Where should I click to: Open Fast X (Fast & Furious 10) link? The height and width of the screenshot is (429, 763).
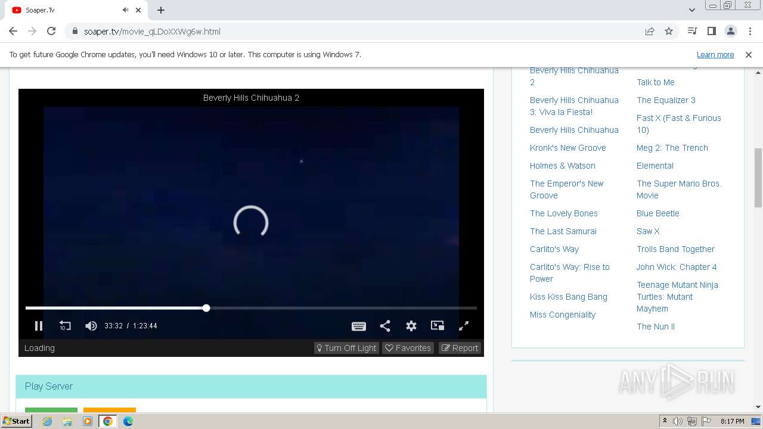678,124
